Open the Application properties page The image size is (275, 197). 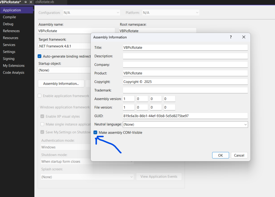tap(17, 10)
